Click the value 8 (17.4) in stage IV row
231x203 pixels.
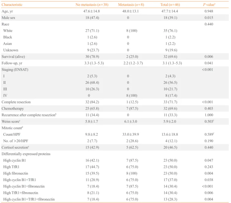(x=171, y=95)
